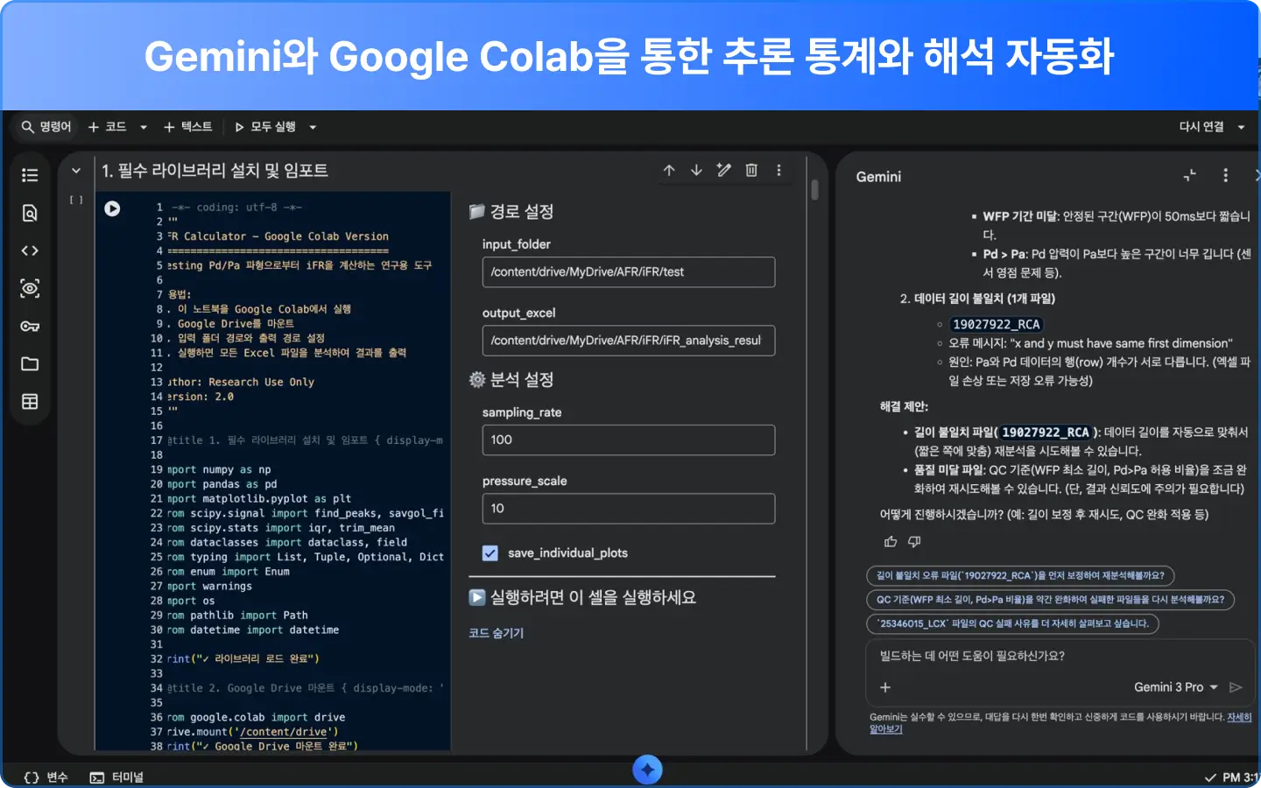Click code line import numpy as np

pyautogui.click(x=219, y=469)
